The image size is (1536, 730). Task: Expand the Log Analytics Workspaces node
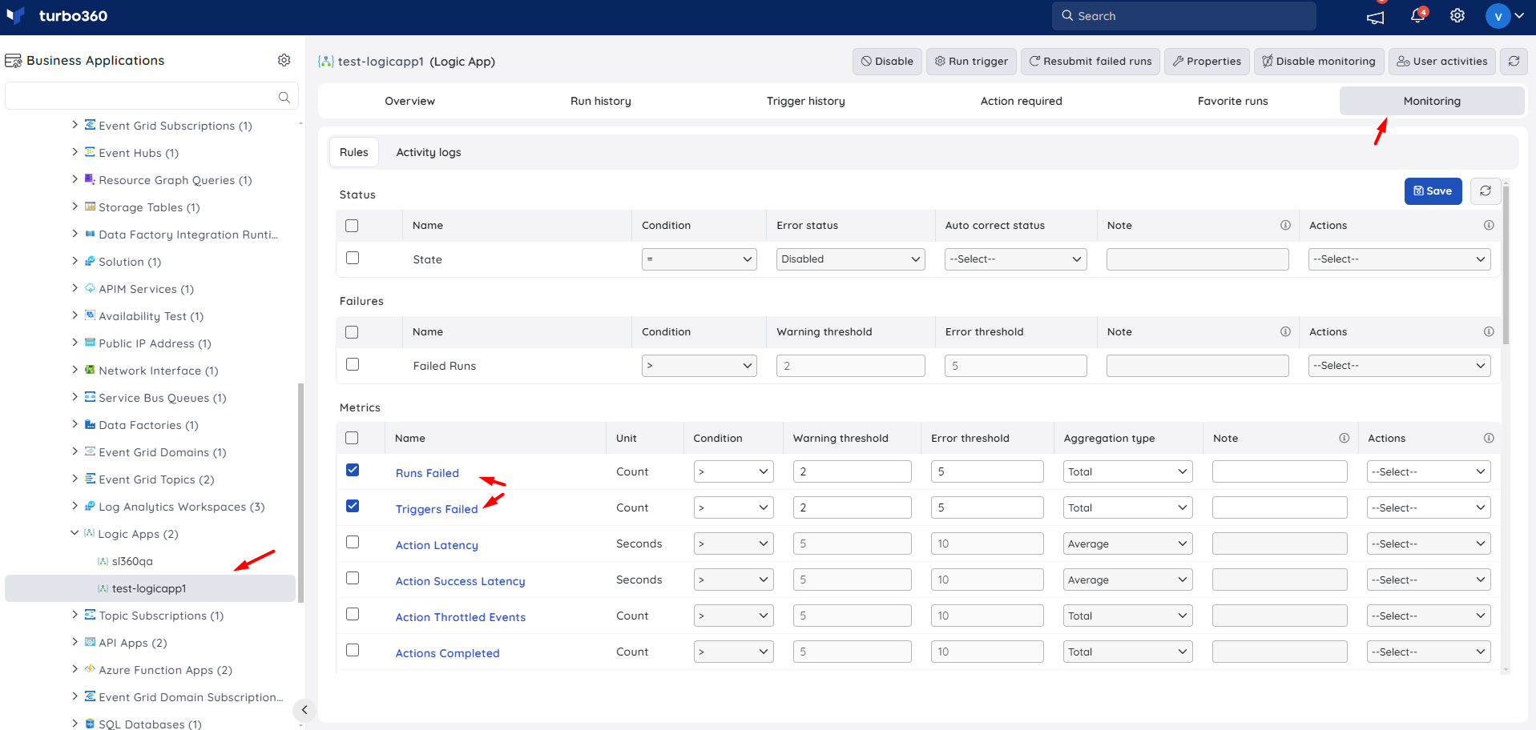point(75,506)
